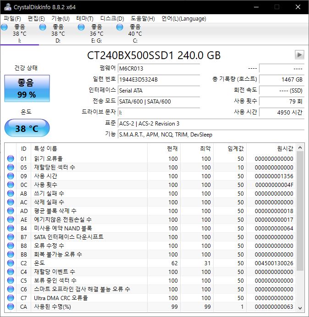Click the 드라이브 문자 field showing I:
The height and width of the screenshot is (317, 309).
(159, 112)
